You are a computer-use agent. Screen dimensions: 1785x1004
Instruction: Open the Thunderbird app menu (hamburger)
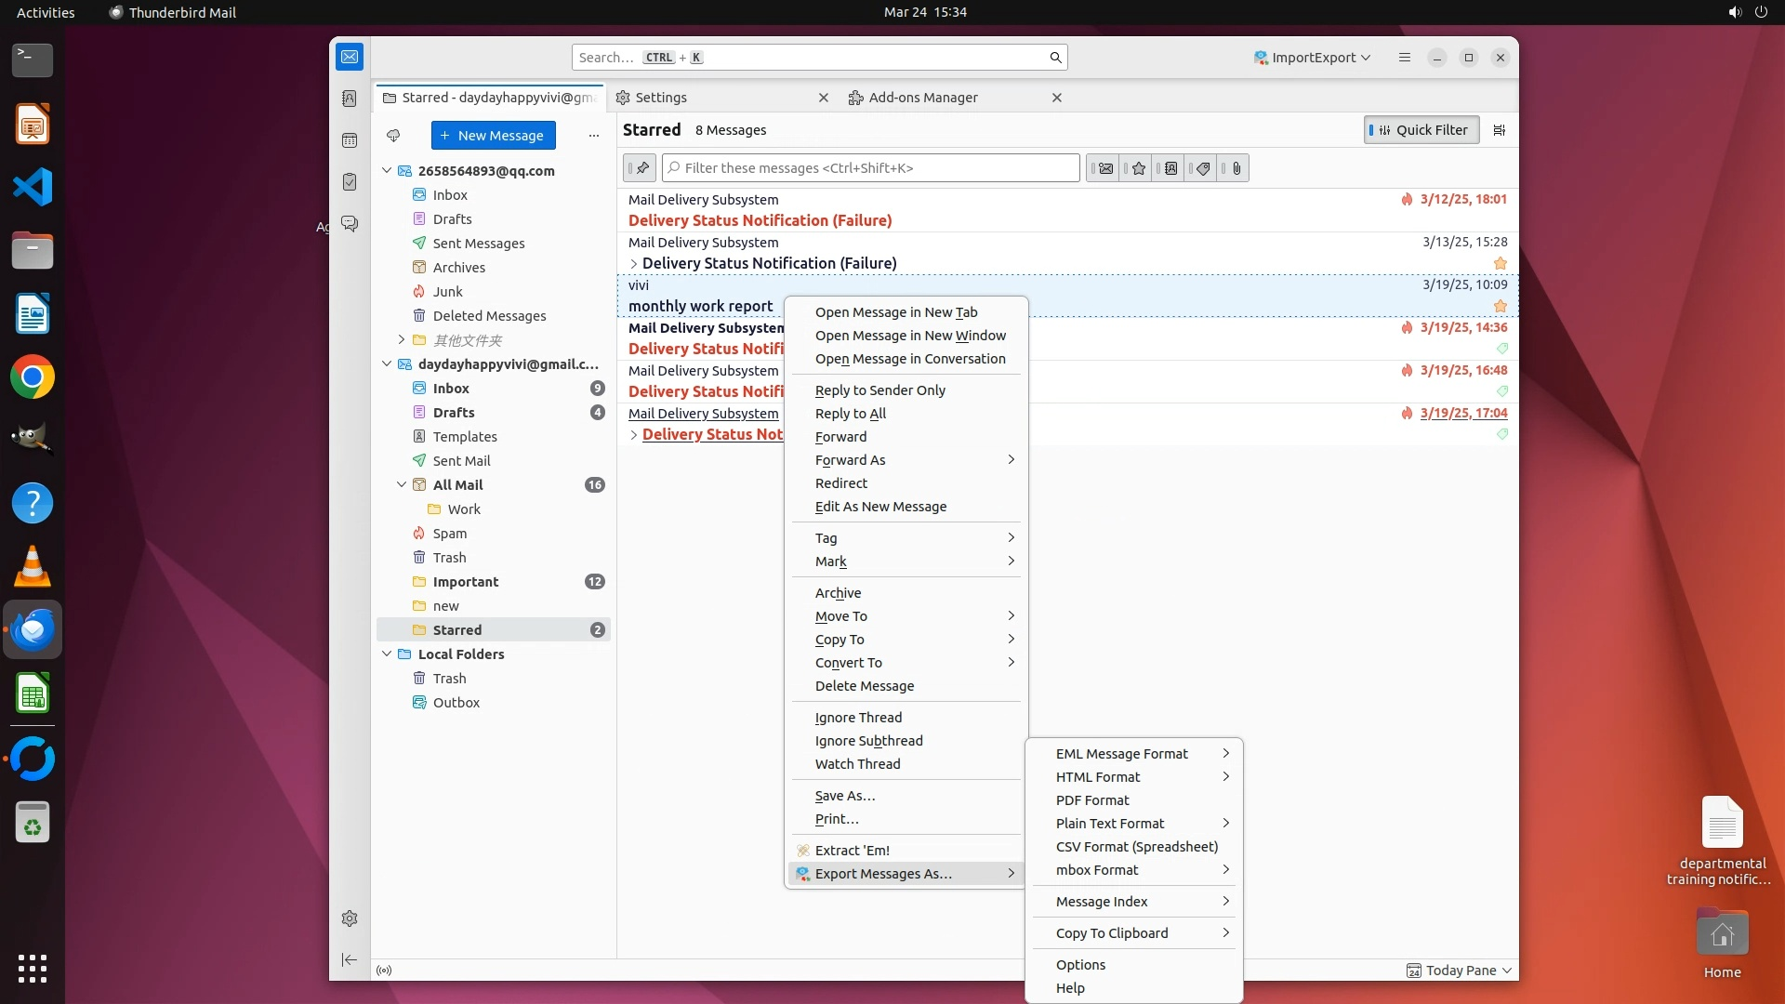click(x=1404, y=58)
